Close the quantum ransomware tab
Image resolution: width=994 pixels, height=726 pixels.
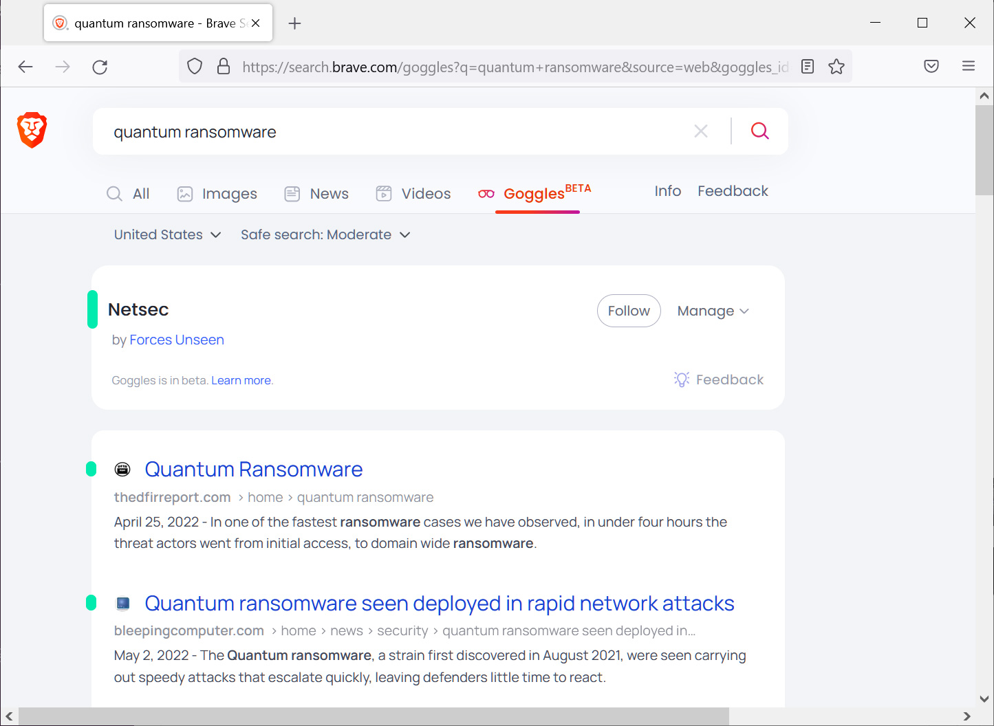click(256, 23)
